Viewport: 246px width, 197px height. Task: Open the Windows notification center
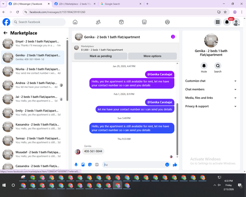240,185
